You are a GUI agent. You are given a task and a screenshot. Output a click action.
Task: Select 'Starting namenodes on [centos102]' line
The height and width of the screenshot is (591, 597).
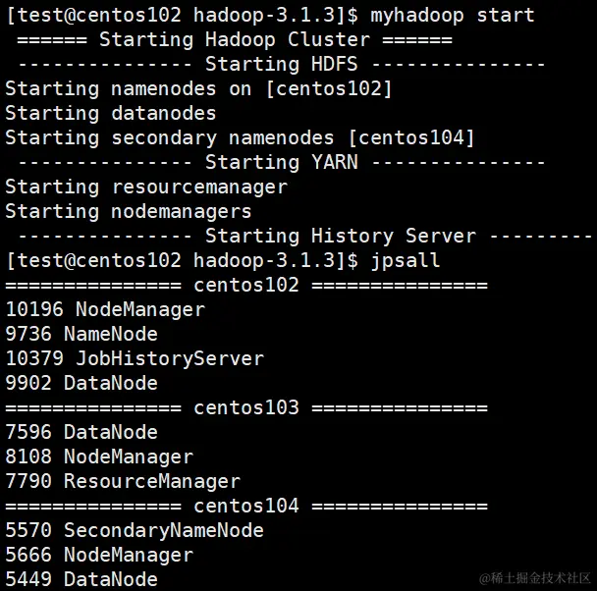(x=198, y=89)
